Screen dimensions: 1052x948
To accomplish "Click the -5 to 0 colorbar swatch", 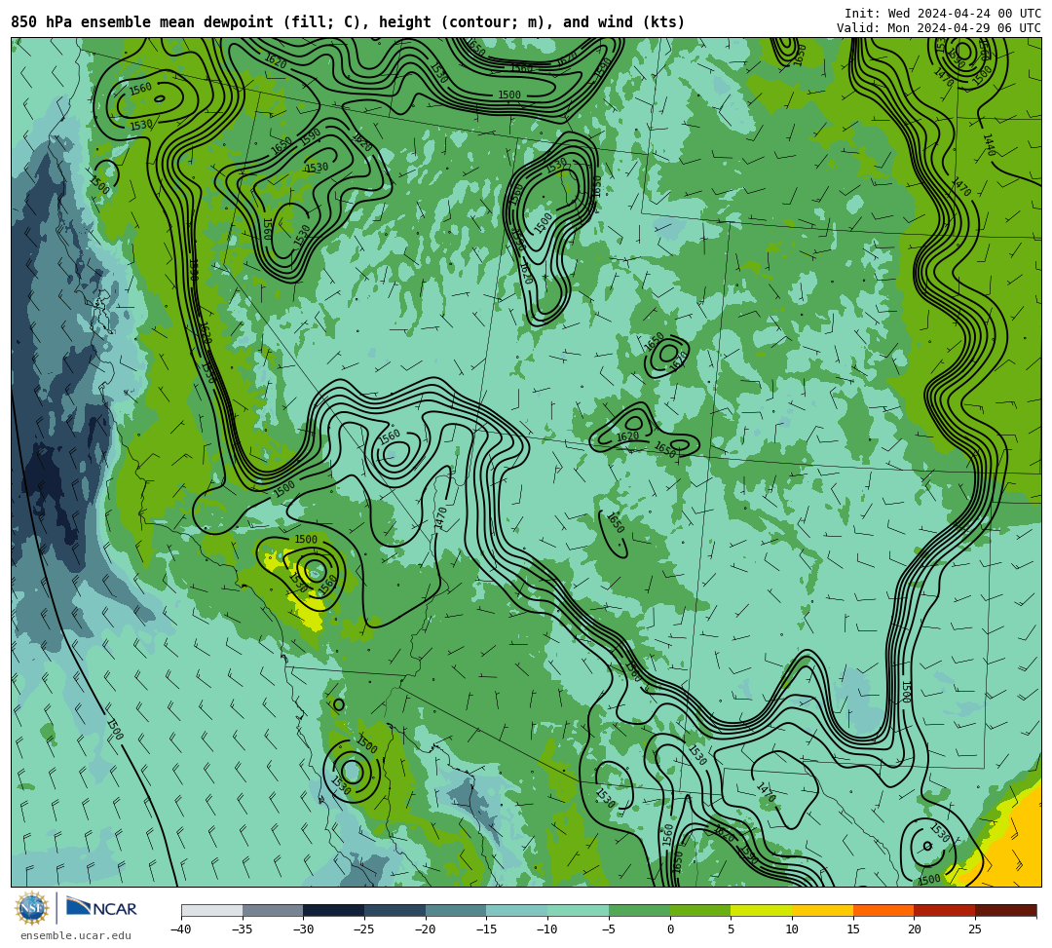I will [639, 910].
